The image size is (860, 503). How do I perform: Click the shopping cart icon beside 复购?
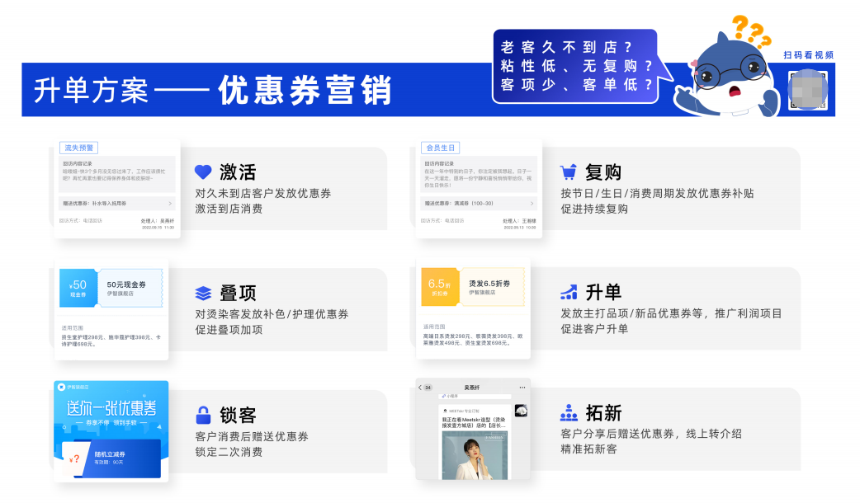(568, 172)
